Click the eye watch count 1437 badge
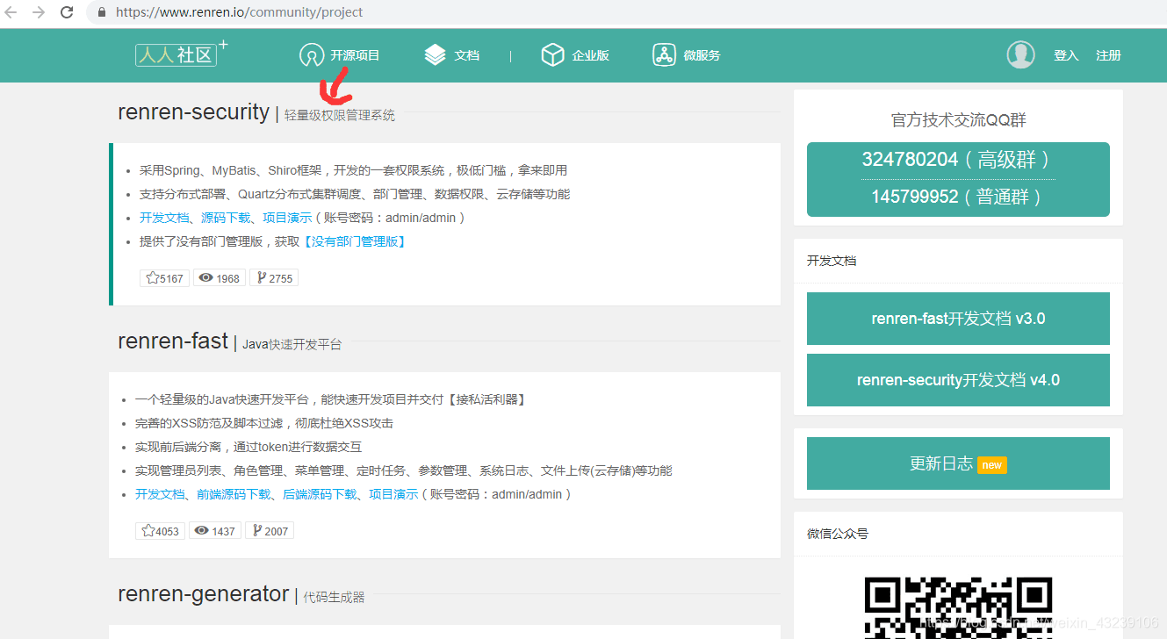This screenshot has height=639, width=1167. 214,531
